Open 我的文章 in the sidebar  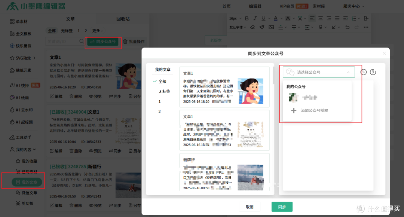point(27,182)
